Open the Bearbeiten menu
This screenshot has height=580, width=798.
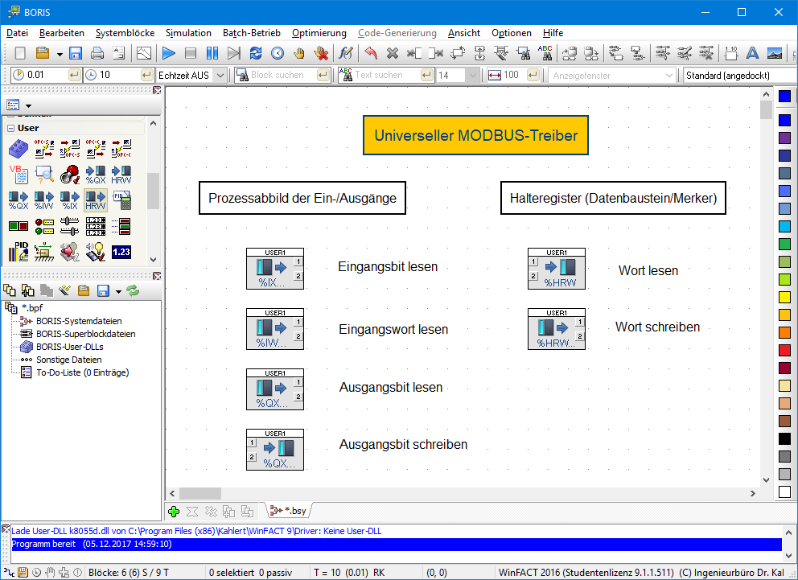[62, 33]
